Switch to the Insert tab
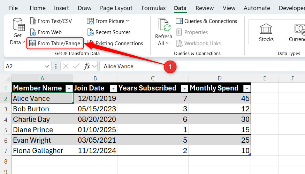This screenshot has height=174, width=305. 61,8
